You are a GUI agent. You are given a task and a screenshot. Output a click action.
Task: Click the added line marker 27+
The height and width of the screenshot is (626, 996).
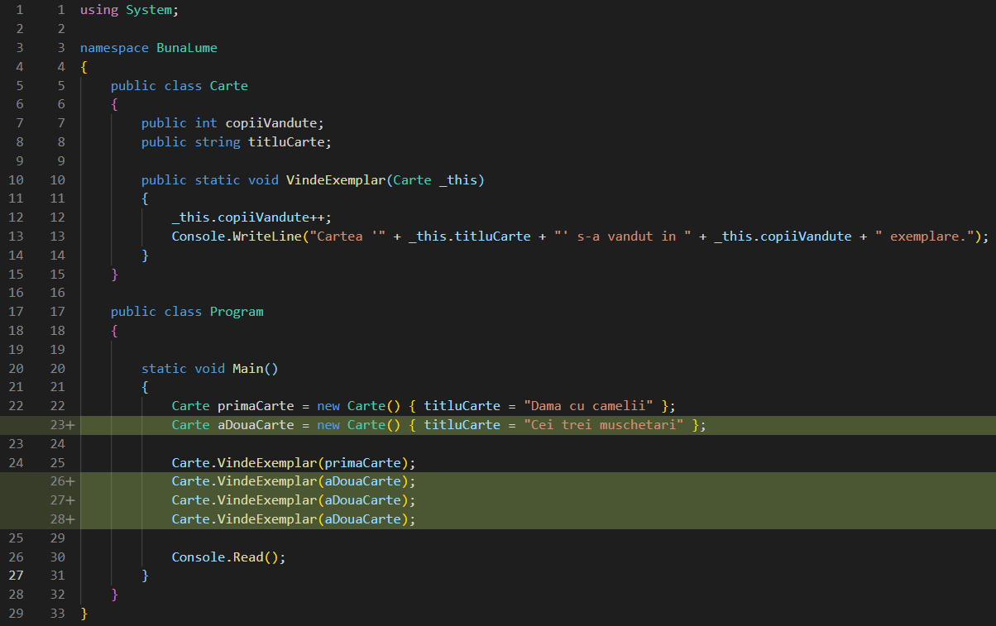point(62,500)
